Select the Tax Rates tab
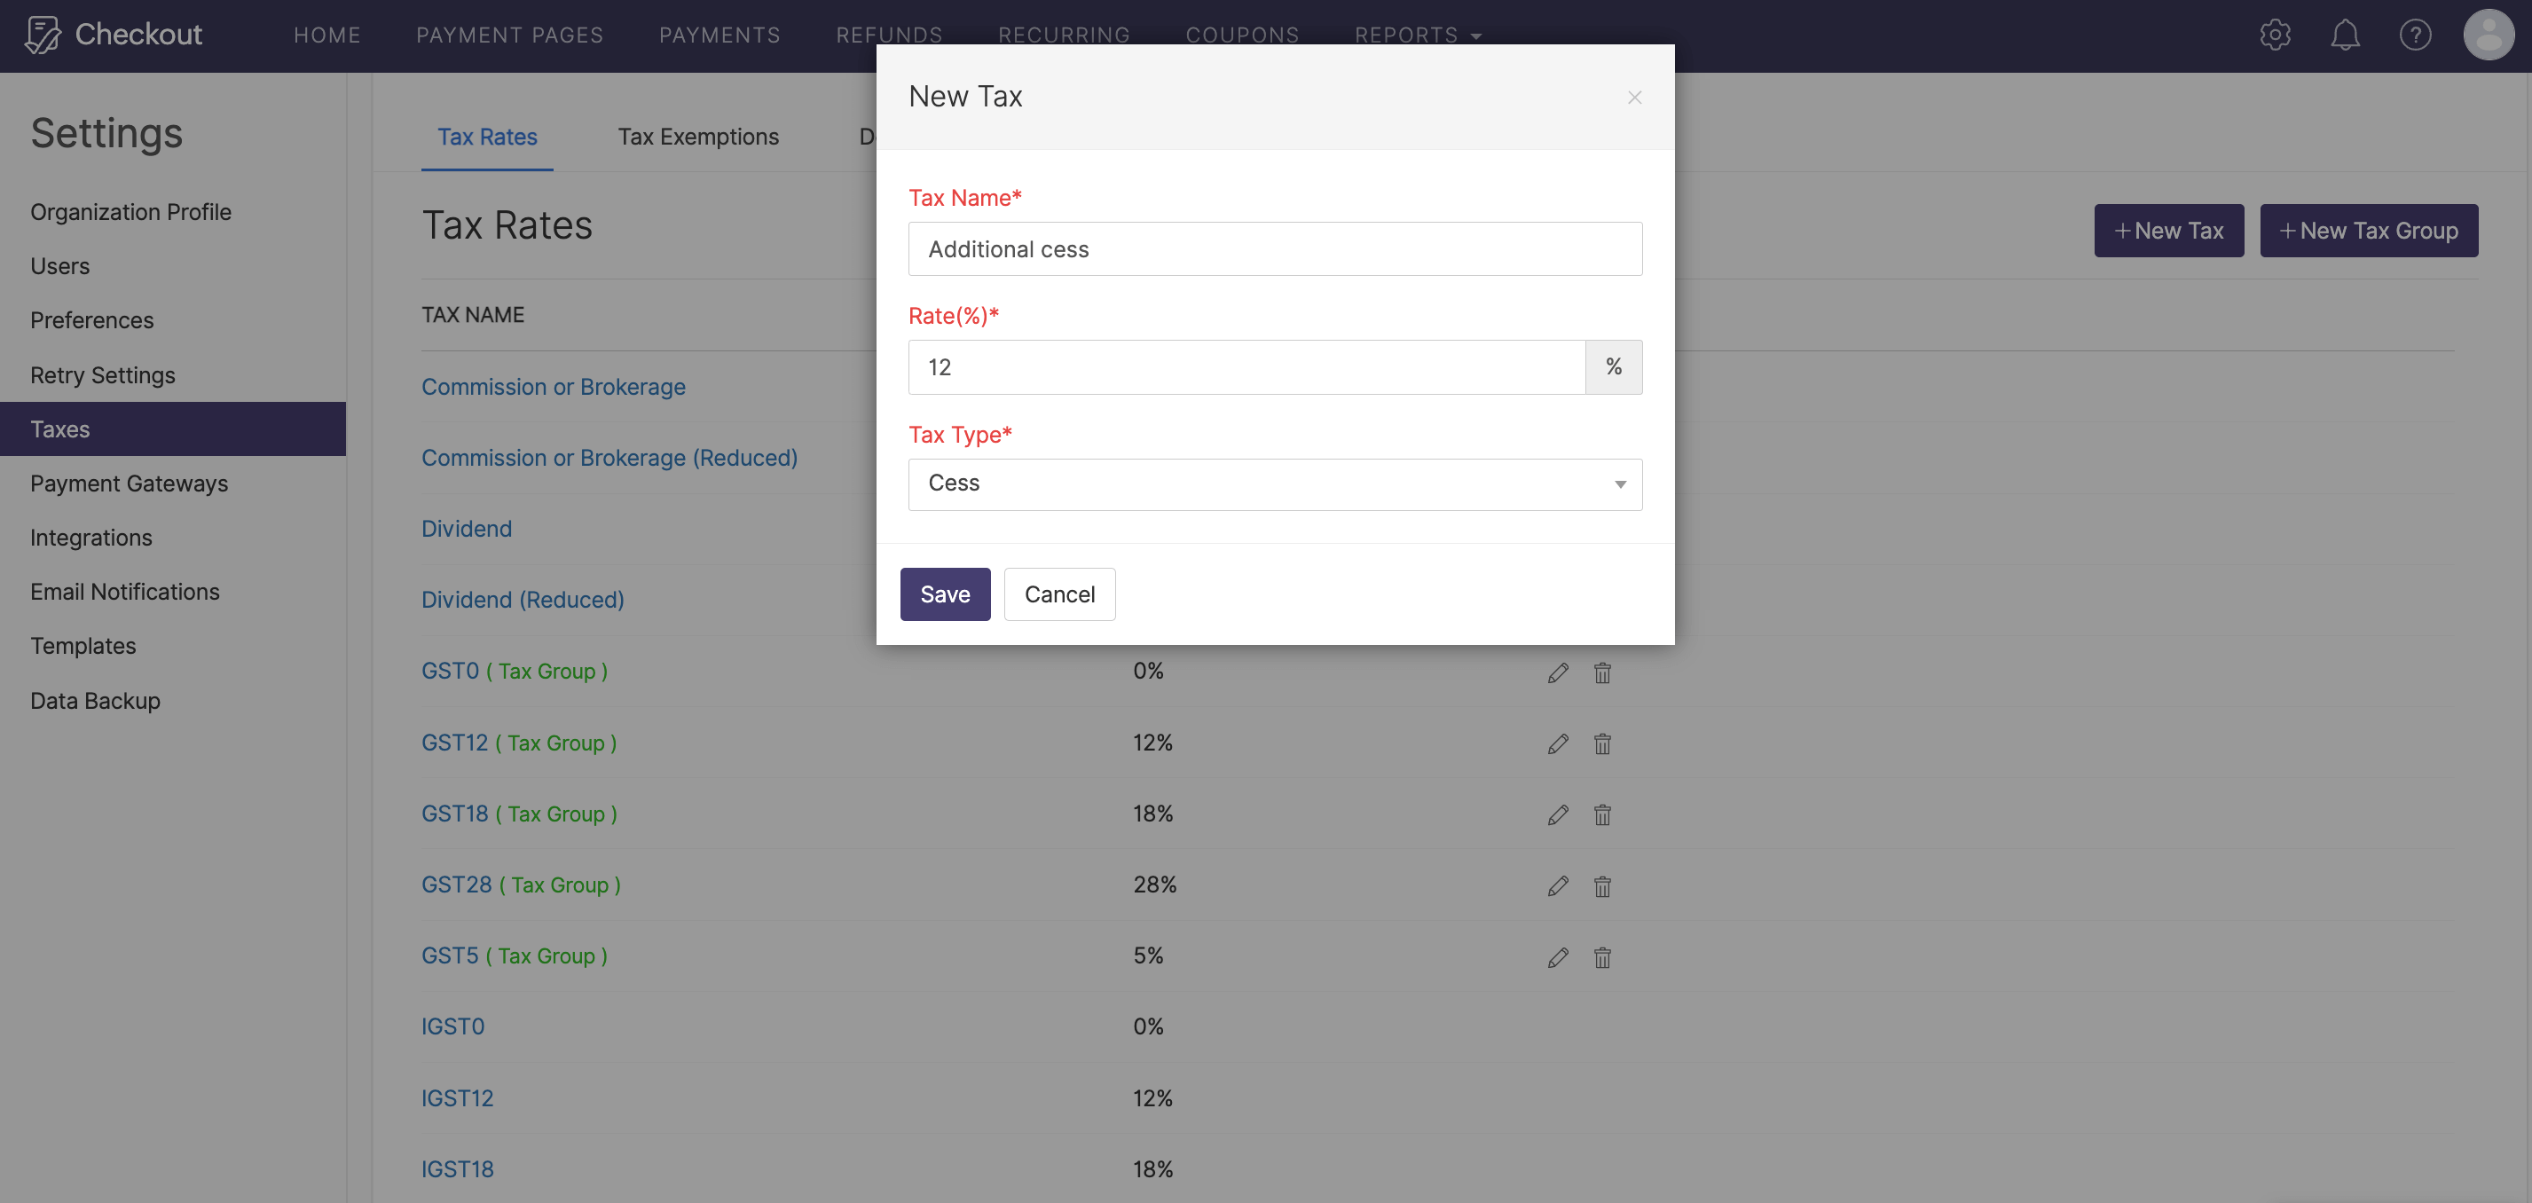Viewport: 2532px width, 1203px height. 488,136
